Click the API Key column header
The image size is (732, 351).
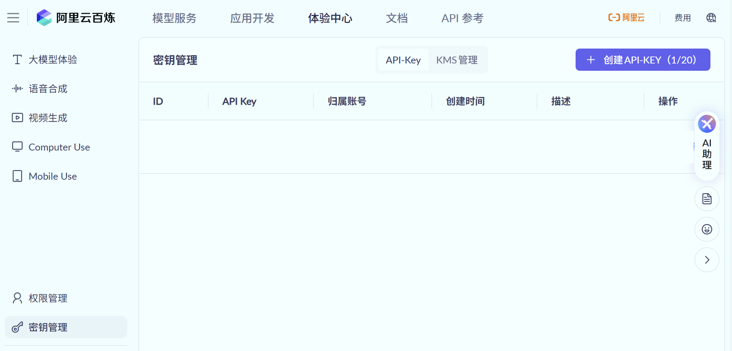tap(239, 101)
